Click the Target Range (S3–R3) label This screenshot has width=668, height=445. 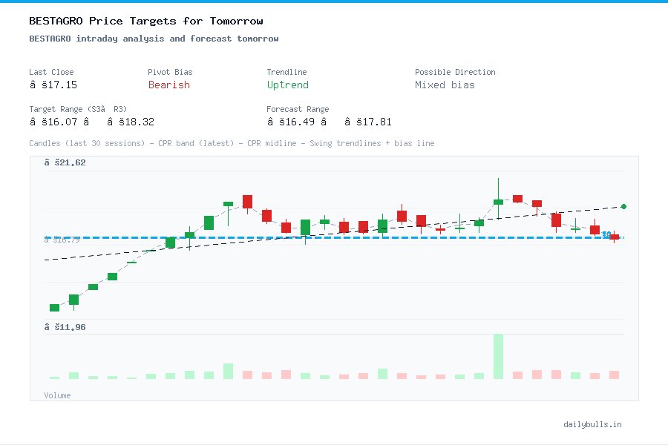pyautogui.click(x=78, y=109)
